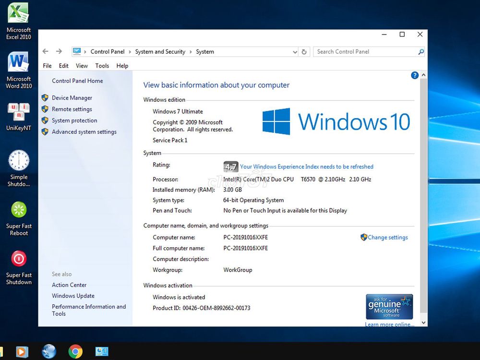Click the shield icon beside Remote settings
This screenshot has width=480, height=360.
pos(45,109)
